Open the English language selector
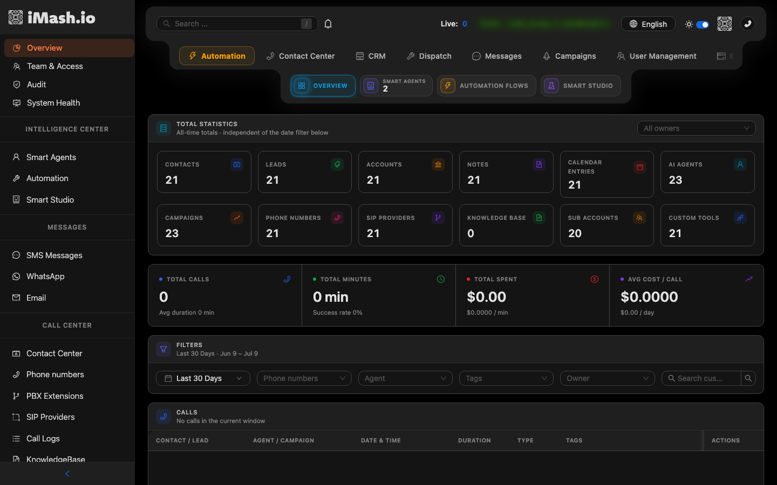This screenshot has height=485, width=777. pyautogui.click(x=648, y=24)
